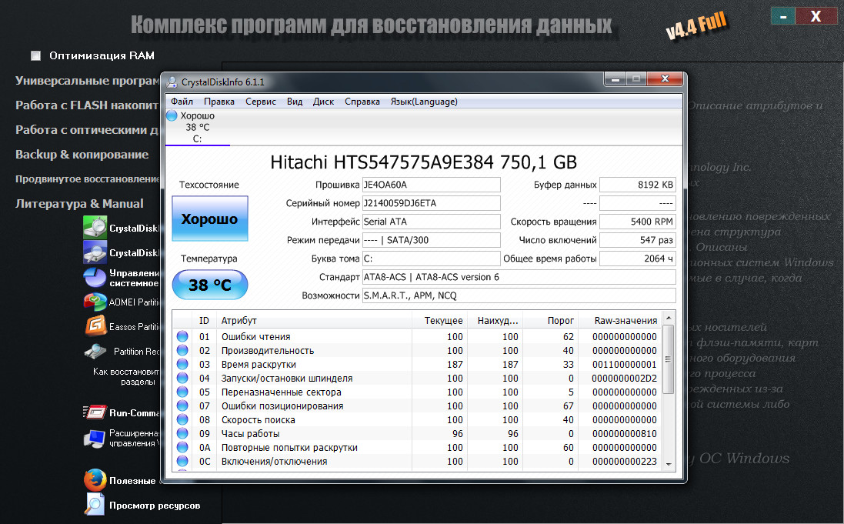Click the Общее время работы 2064 ч field
Screen dimensions: 844x524
(x=637, y=259)
